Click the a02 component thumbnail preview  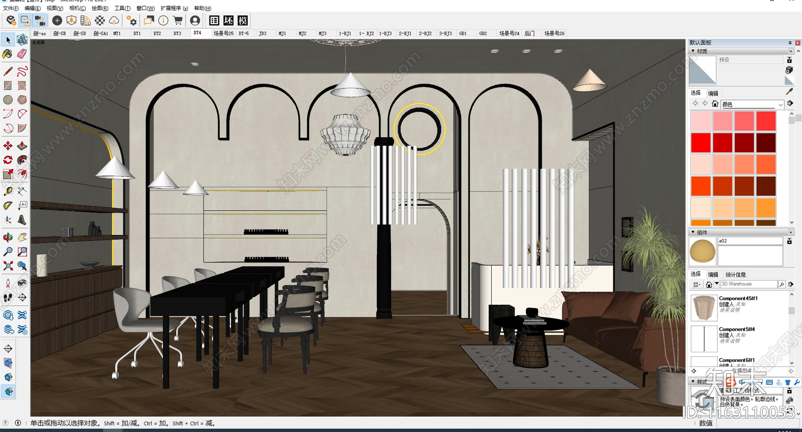703,251
